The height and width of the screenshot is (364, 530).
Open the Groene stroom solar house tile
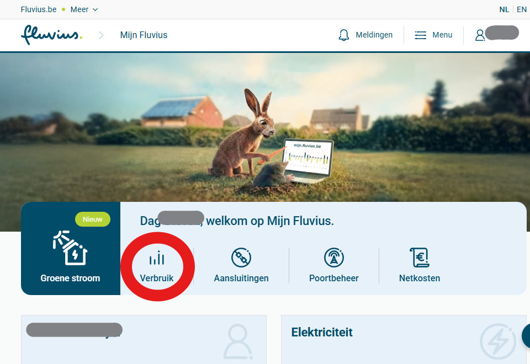coord(71,248)
